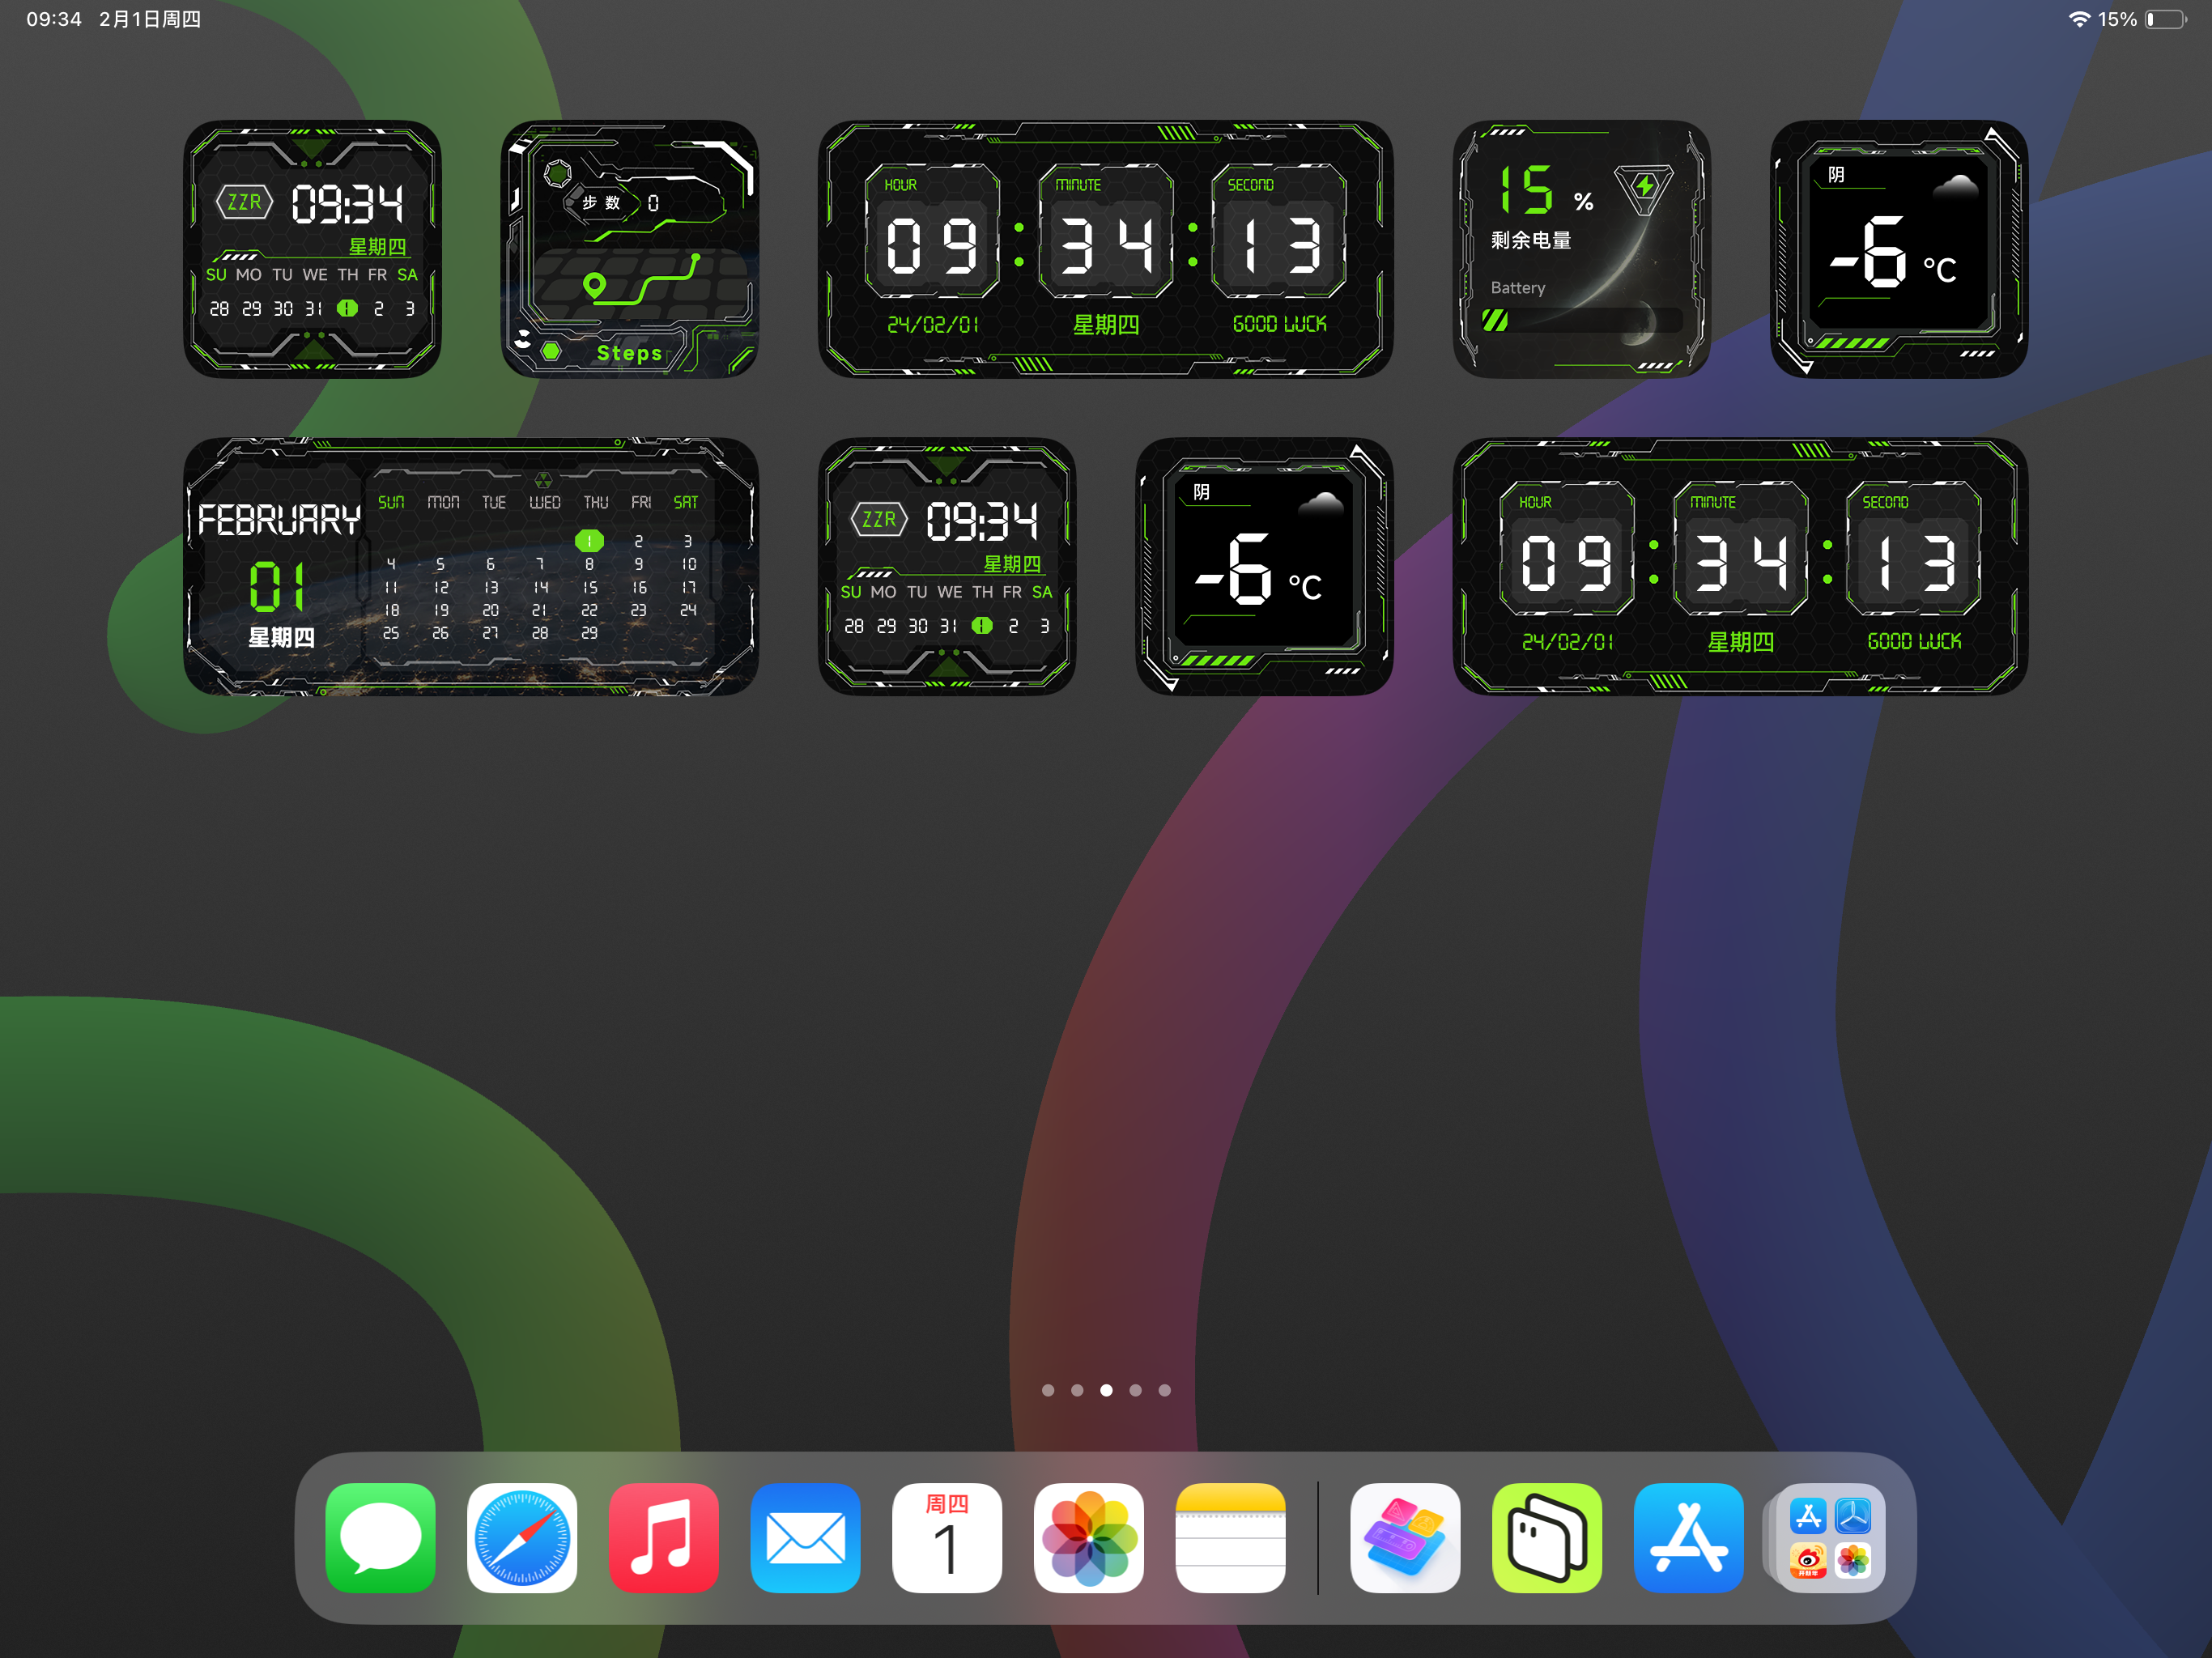Open the Calendar app showing 周四 1

point(947,1537)
